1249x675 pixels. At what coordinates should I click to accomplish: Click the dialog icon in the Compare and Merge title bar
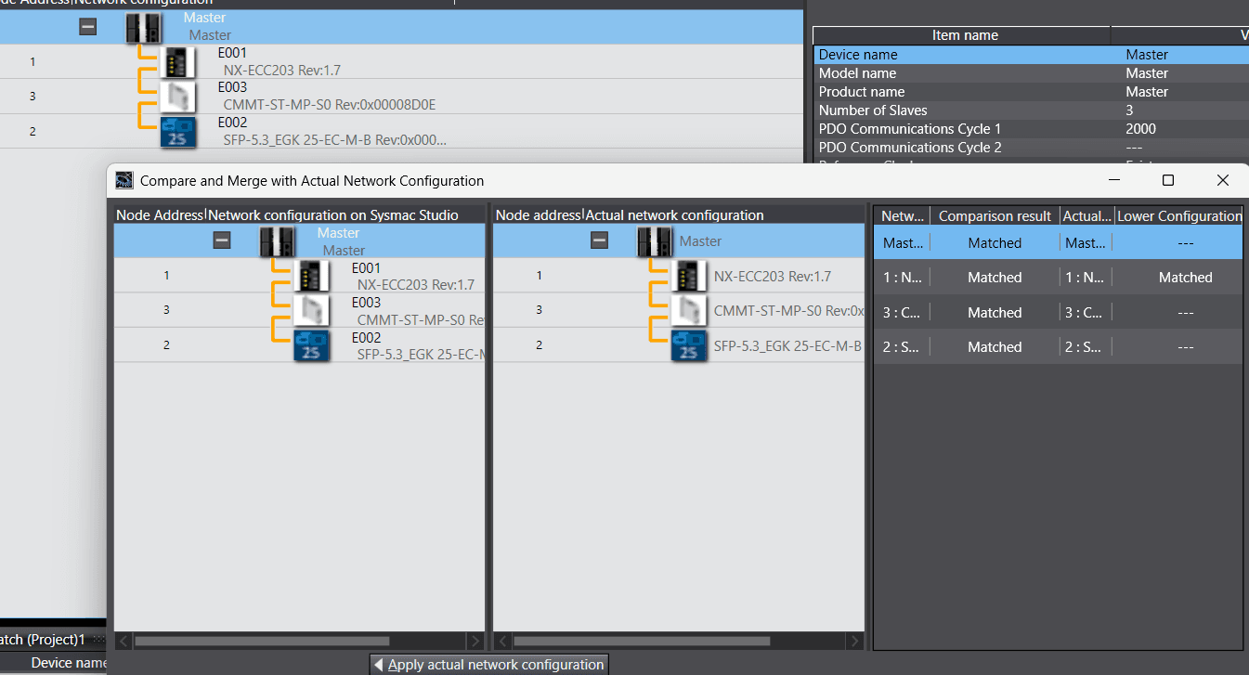124,180
